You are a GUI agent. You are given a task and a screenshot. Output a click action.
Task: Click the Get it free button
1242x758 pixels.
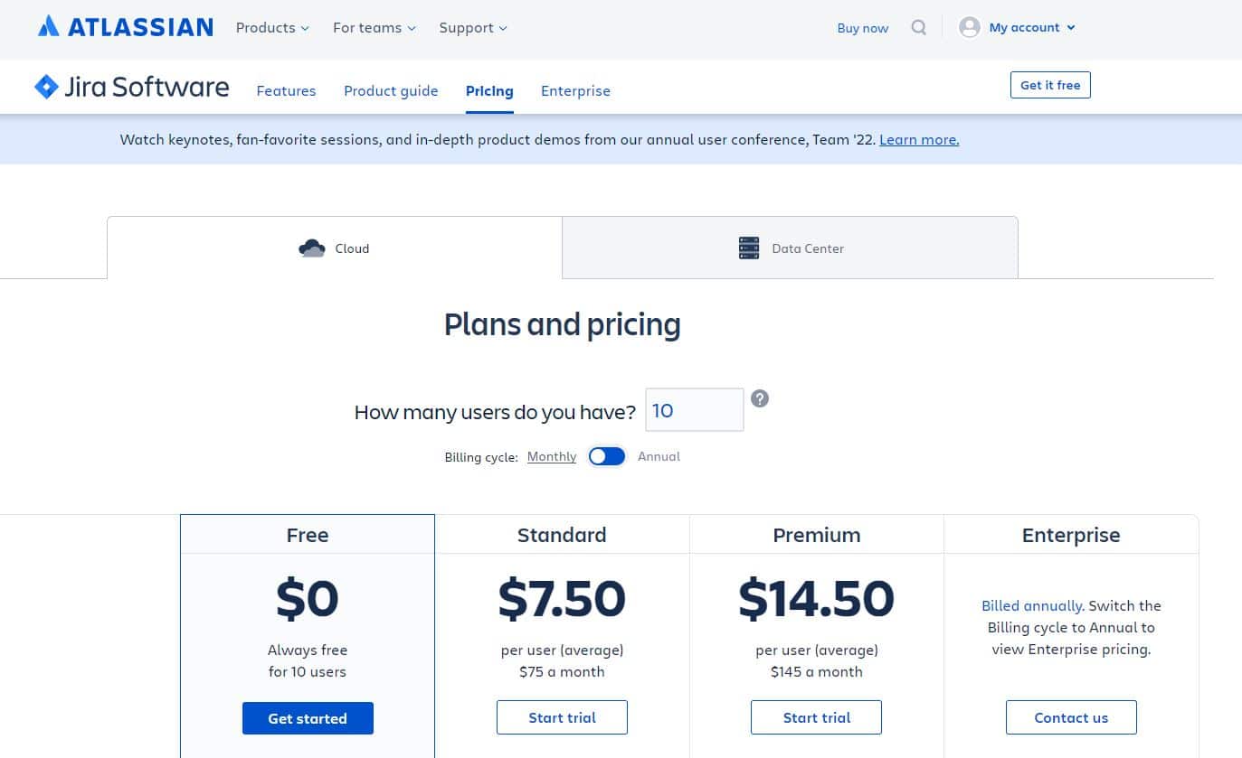[x=1050, y=85]
